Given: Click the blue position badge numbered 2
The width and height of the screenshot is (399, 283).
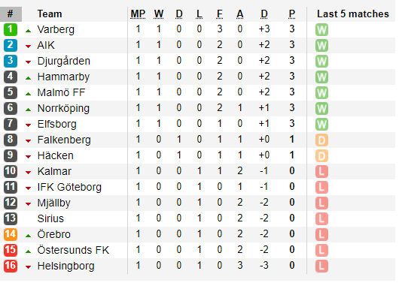Looking at the screenshot, I should (x=11, y=45).
